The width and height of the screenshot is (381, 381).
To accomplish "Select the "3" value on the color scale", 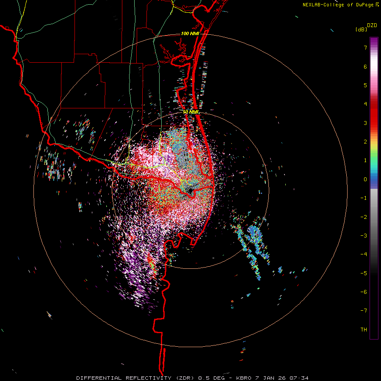I will pyautogui.click(x=365, y=123).
